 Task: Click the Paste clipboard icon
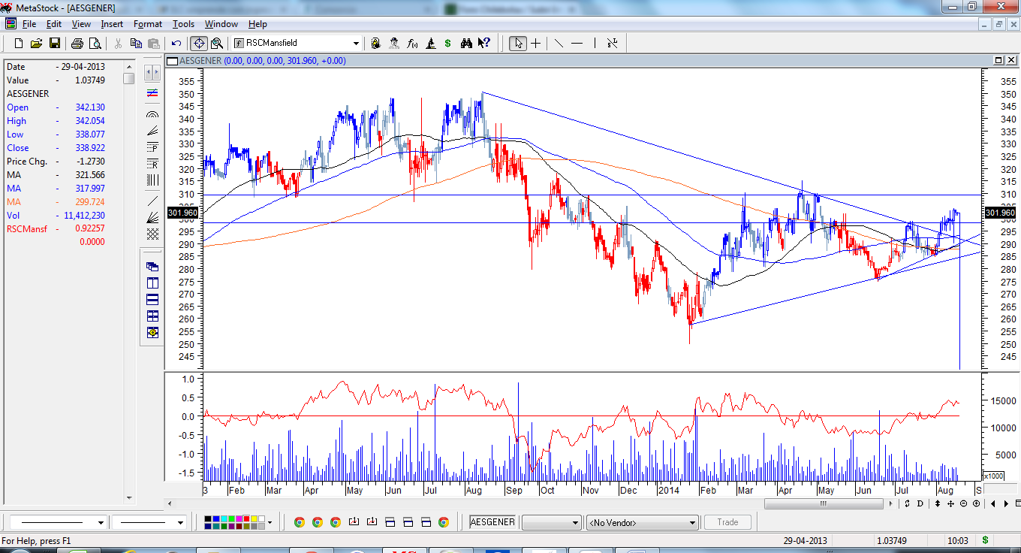153,43
